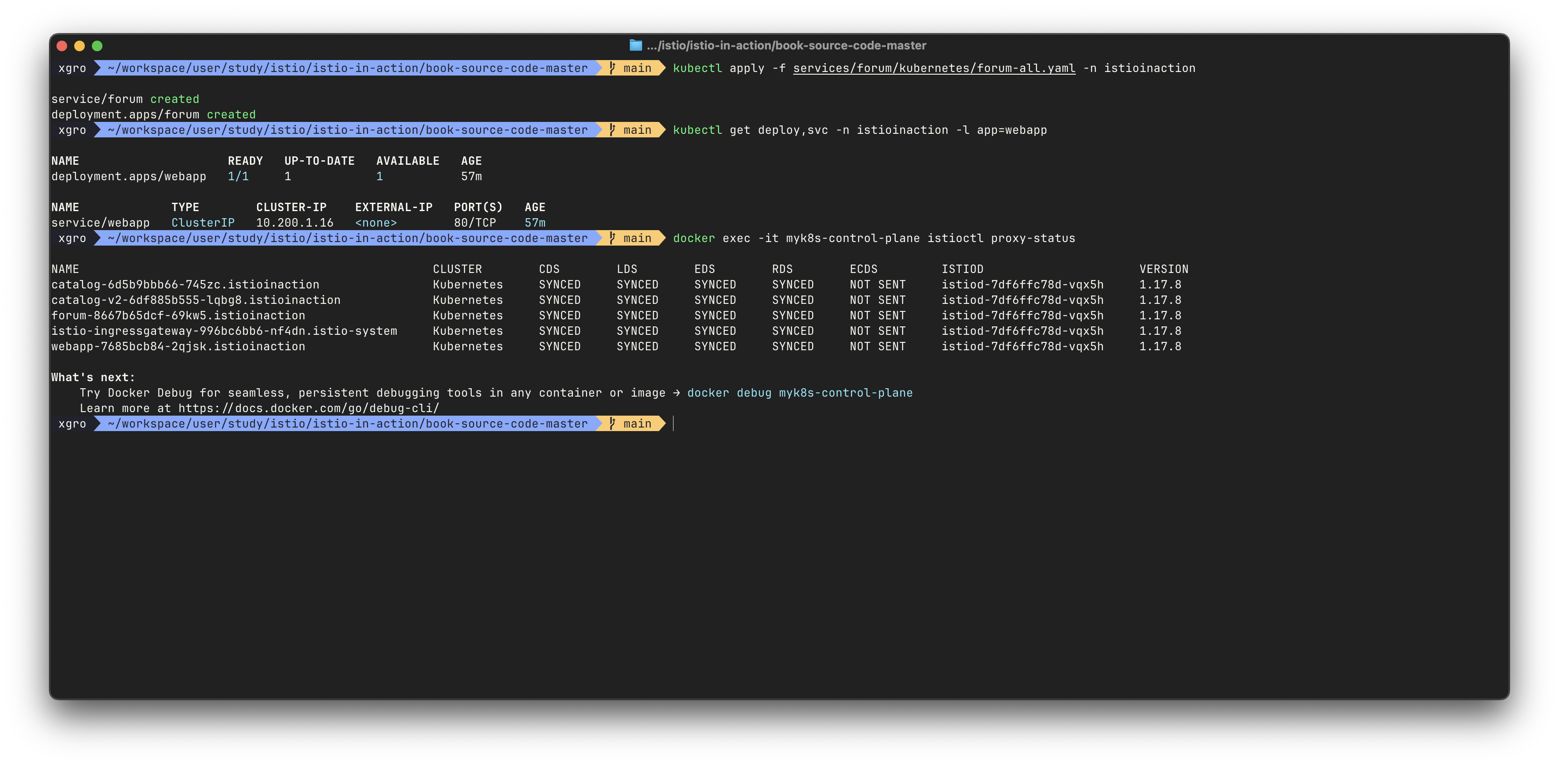Click the 'What's next:' heading
This screenshot has width=1559, height=765.
[x=93, y=378]
